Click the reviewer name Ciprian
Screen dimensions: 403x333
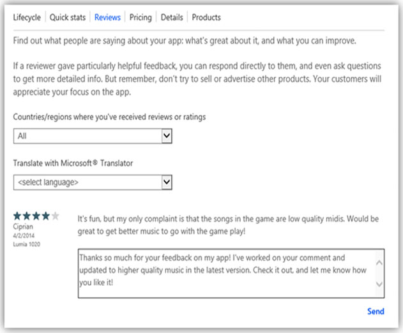[x=23, y=226]
